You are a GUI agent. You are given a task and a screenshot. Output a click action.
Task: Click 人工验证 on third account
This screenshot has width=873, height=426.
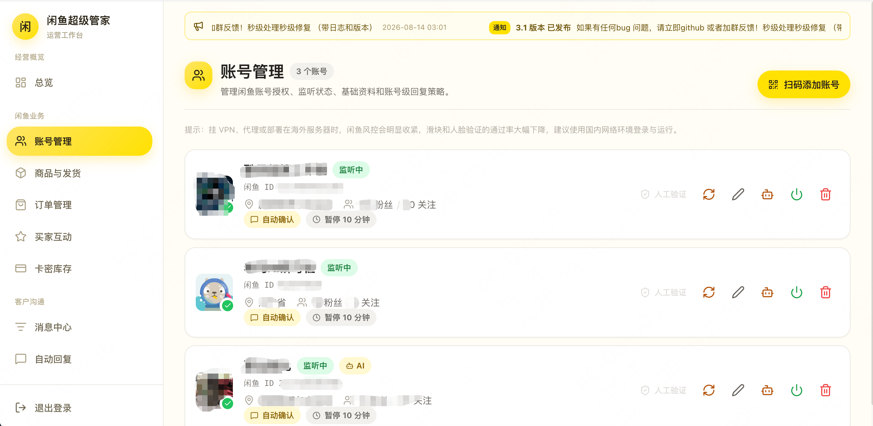point(664,390)
